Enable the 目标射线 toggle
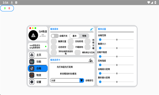This screenshot has height=95, width=159. (x=70, y=41)
